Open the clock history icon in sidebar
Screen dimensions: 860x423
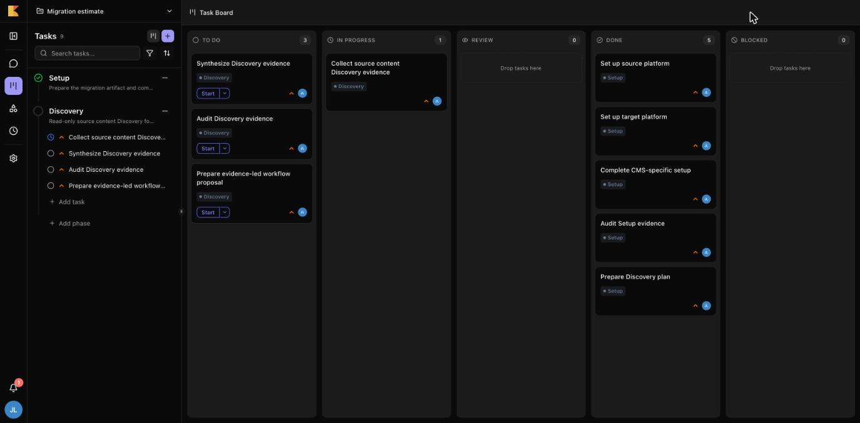13,131
